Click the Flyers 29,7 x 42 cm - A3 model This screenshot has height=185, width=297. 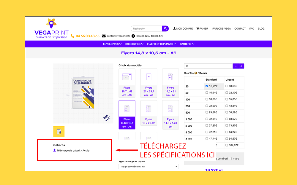click(x=127, y=83)
